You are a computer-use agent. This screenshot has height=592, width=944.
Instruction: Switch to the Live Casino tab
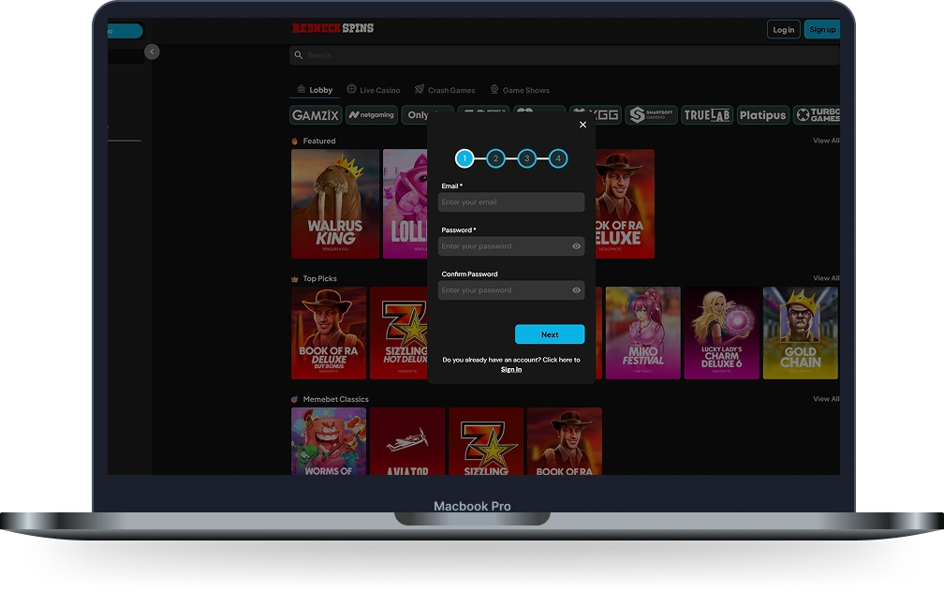point(374,90)
